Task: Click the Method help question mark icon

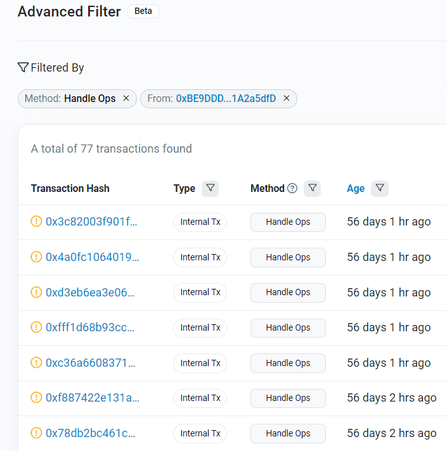Action: pyautogui.click(x=292, y=188)
